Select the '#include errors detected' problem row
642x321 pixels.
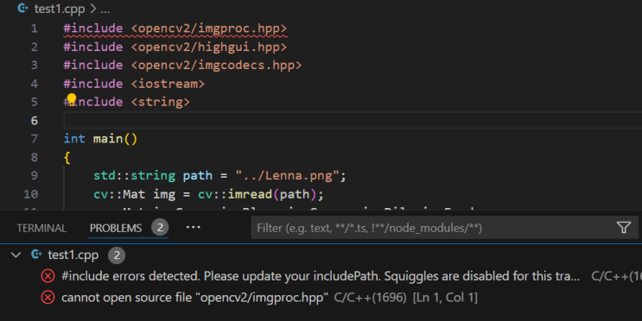click(x=321, y=276)
